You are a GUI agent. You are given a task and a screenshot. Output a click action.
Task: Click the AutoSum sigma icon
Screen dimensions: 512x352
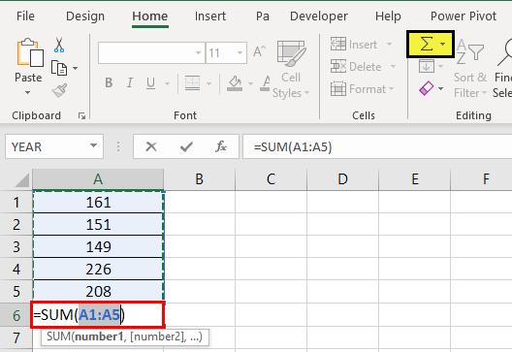tap(426, 44)
